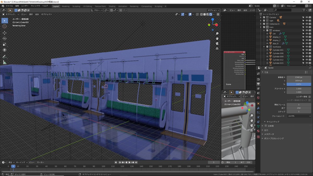Hide the display_1 object with eye icon

coord(306,37)
